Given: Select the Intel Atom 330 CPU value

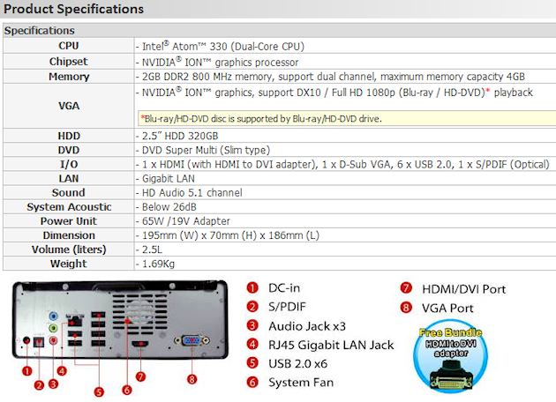Looking at the screenshot, I should point(223,47).
